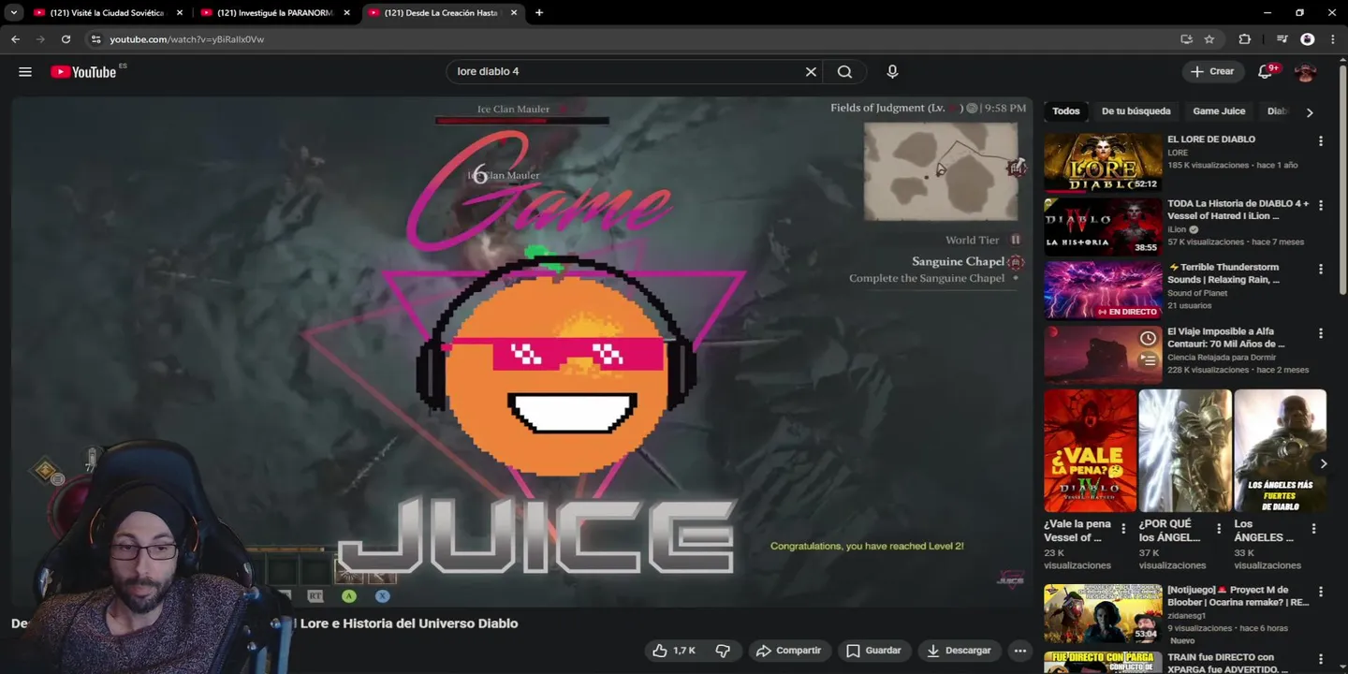Screen dimensions: 1348x674
Task: Dislike the video
Action: pyautogui.click(x=723, y=651)
